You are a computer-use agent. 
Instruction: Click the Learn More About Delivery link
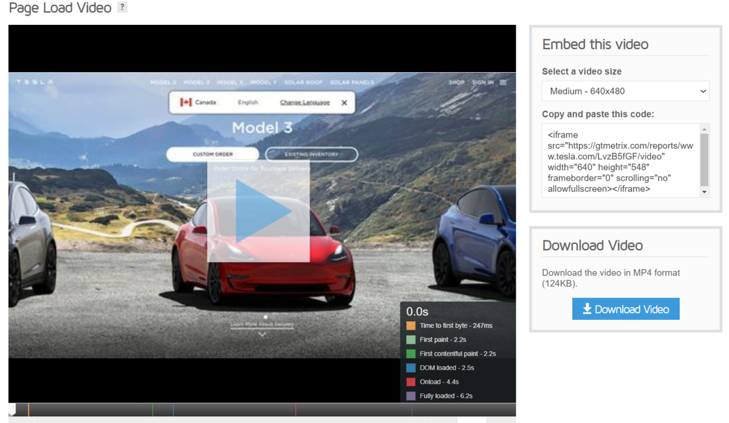click(262, 325)
